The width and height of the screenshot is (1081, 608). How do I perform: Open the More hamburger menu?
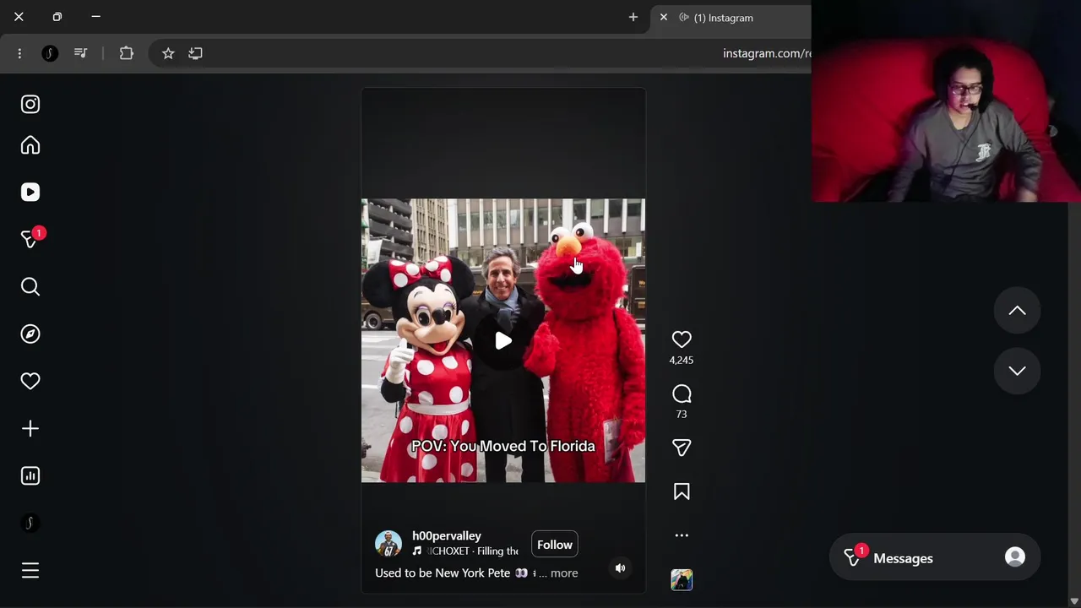tap(30, 571)
